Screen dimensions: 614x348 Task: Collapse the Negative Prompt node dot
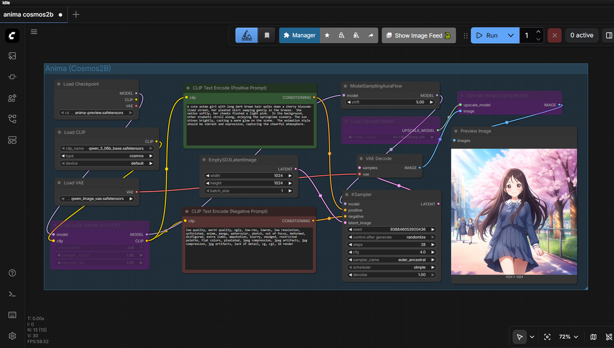tap(187, 212)
